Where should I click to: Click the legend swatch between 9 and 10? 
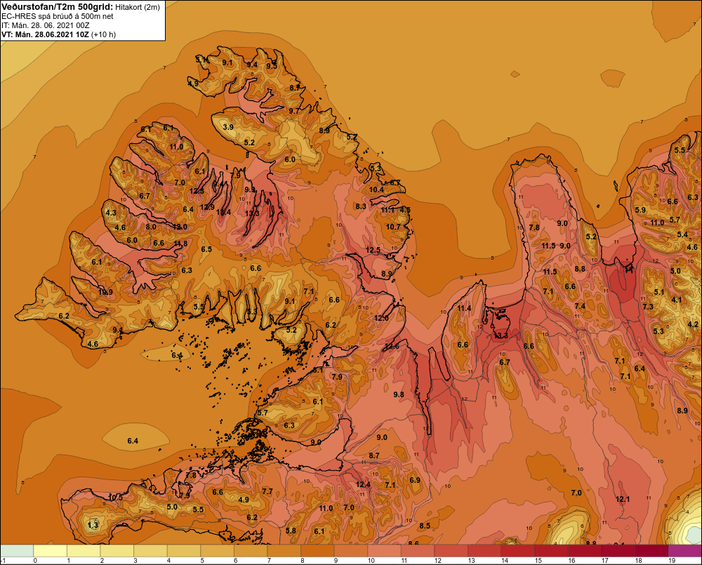351,551
